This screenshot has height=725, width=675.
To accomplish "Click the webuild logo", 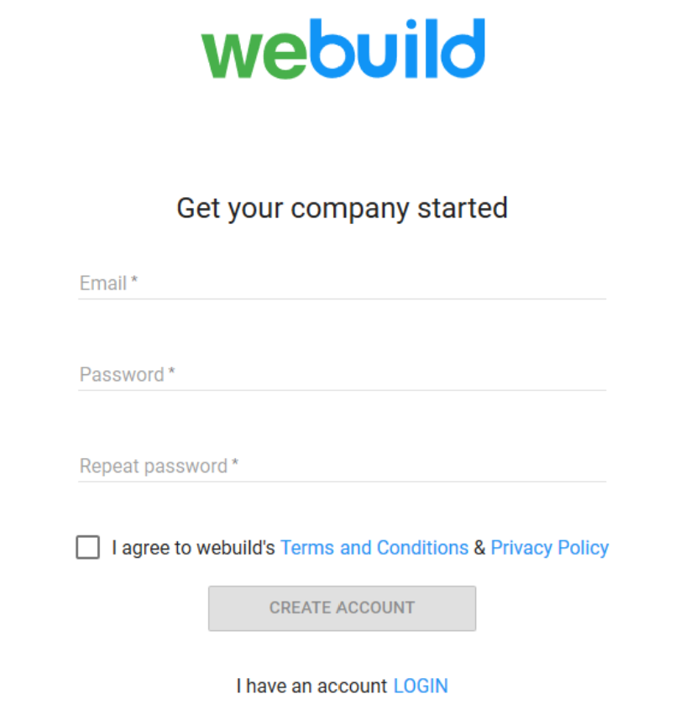I will pos(343,49).
